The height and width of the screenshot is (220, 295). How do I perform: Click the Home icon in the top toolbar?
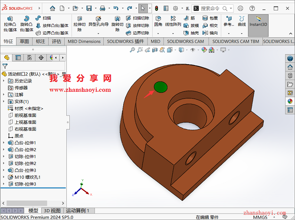pos(52,8)
